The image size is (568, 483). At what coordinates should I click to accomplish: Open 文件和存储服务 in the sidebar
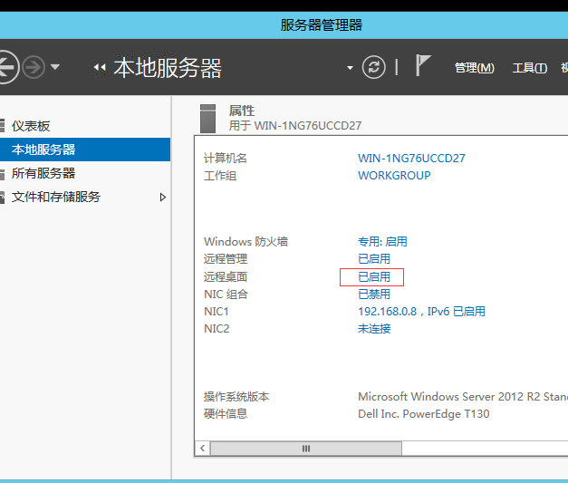[x=56, y=197]
